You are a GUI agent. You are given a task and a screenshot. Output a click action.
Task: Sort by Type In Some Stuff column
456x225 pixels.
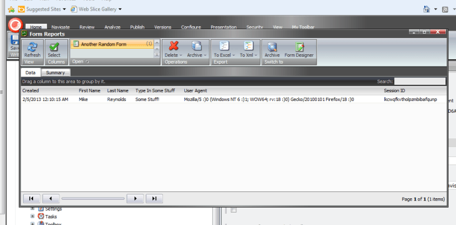click(155, 90)
